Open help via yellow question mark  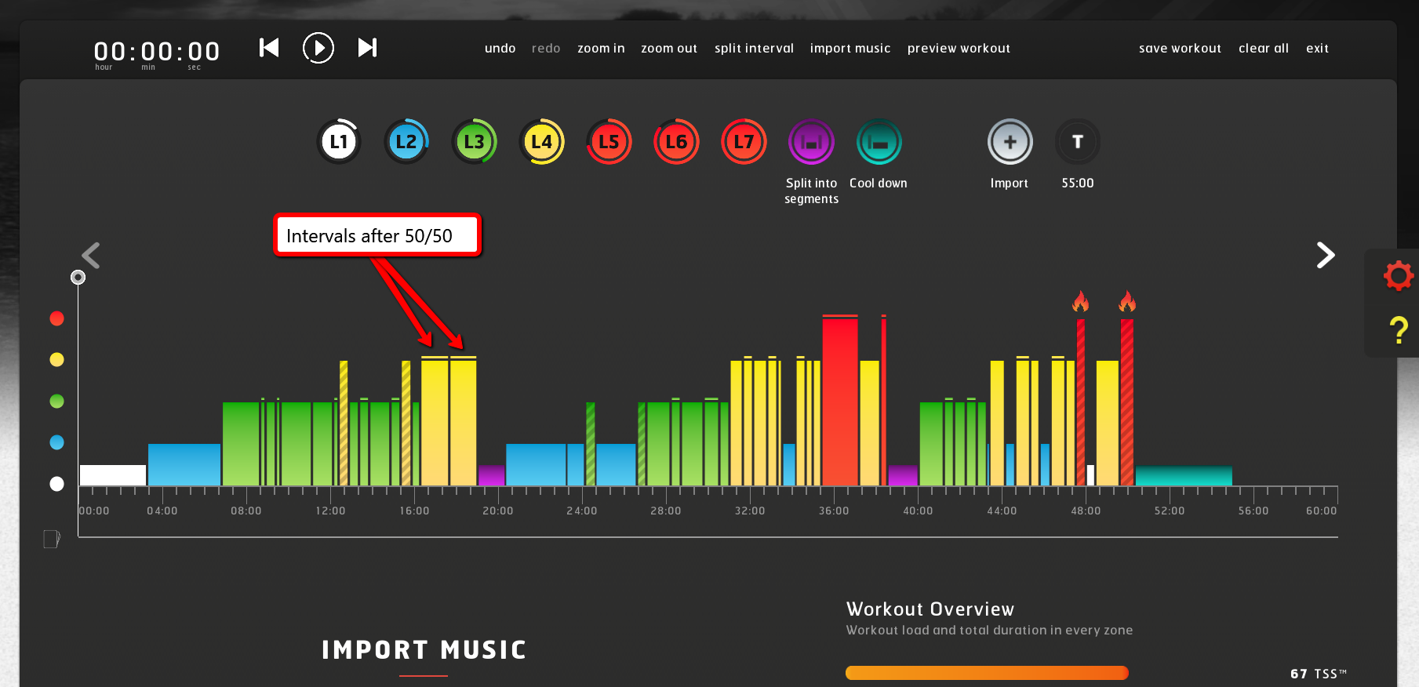click(x=1398, y=330)
